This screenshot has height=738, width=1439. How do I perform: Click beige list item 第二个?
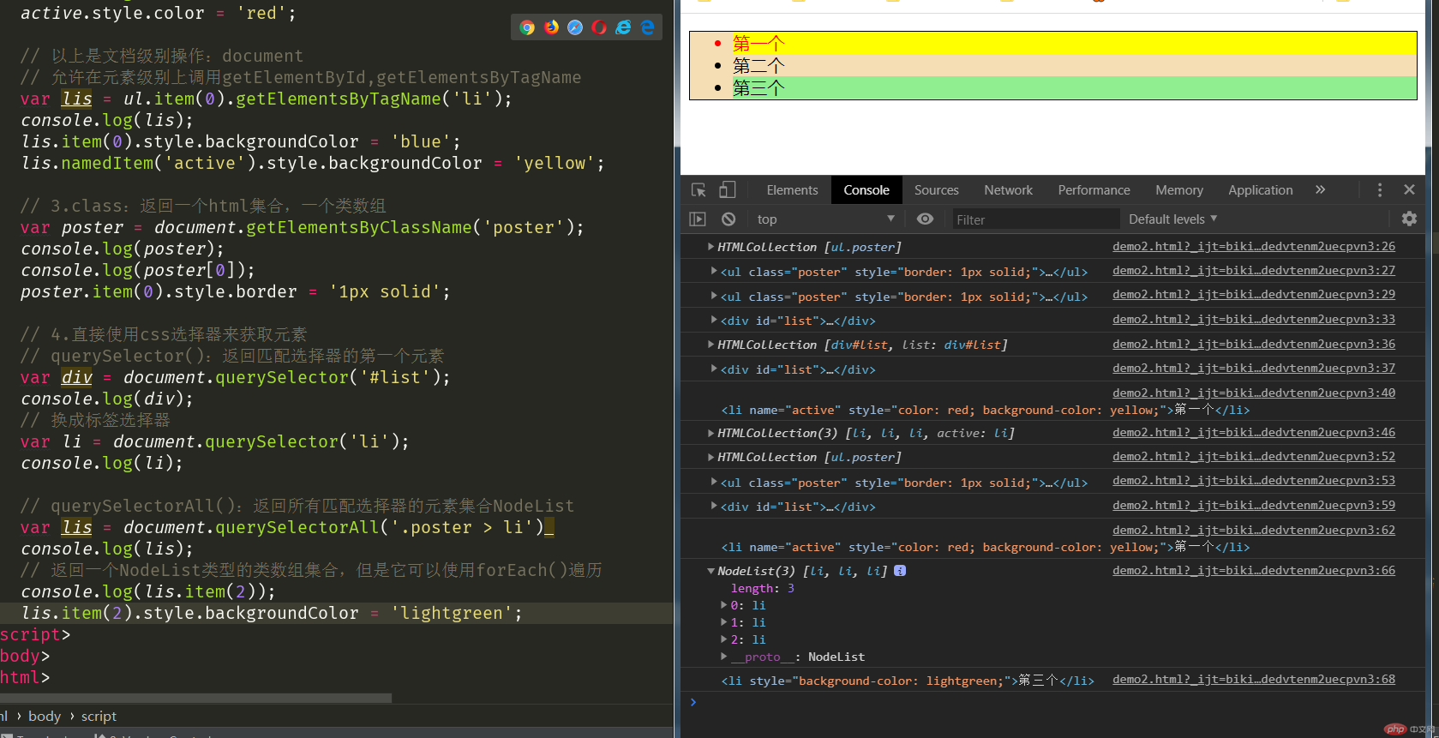coord(1074,65)
